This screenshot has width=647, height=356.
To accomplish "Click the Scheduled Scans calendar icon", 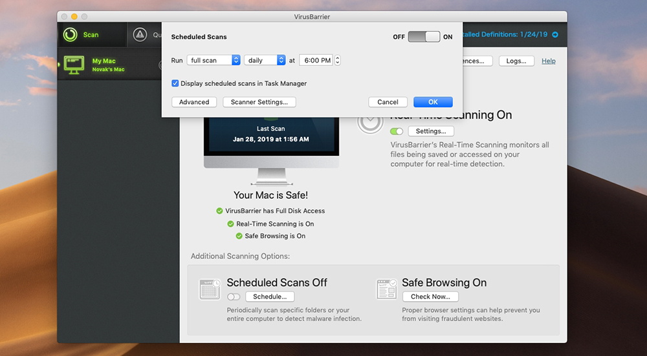I will coord(210,289).
